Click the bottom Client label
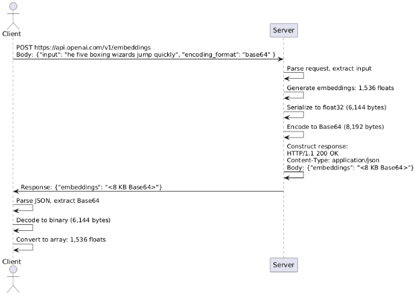 click(x=11, y=262)
